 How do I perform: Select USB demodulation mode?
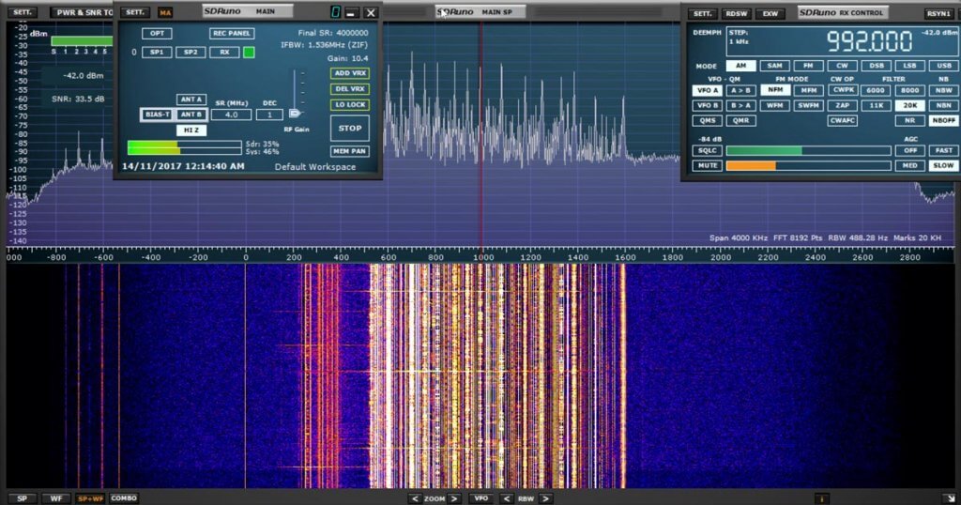coord(942,67)
